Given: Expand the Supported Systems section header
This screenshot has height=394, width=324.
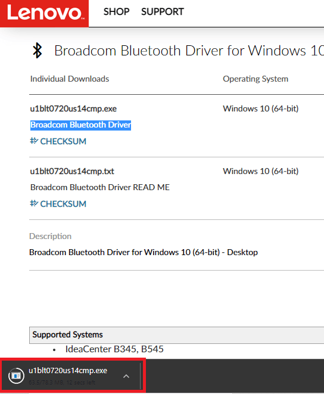Looking at the screenshot, I should pos(176,335).
